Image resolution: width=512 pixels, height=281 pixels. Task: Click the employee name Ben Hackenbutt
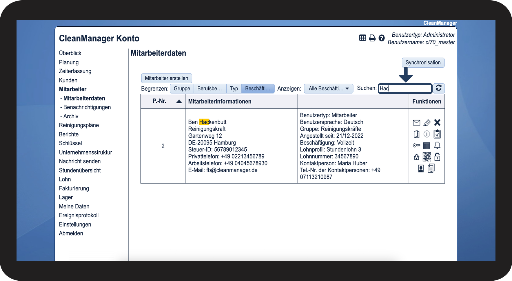tap(207, 122)
